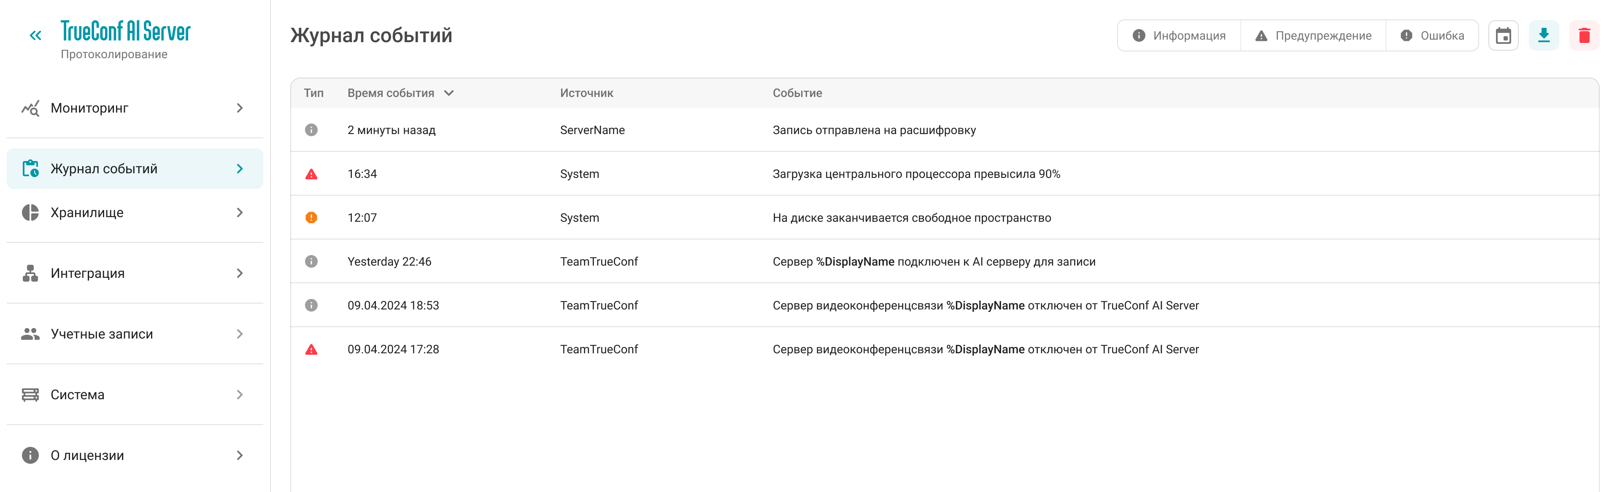Click the Интеграция hierarchy icon
This screenshot has width=1620, height=492.
[30, 273]
